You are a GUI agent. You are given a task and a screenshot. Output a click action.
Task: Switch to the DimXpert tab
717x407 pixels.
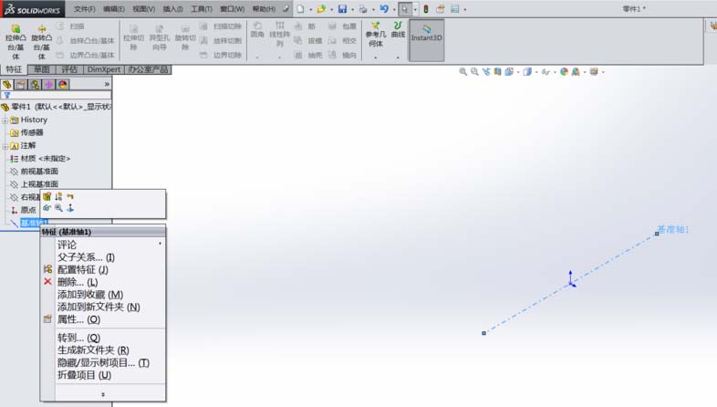(104, 69)
